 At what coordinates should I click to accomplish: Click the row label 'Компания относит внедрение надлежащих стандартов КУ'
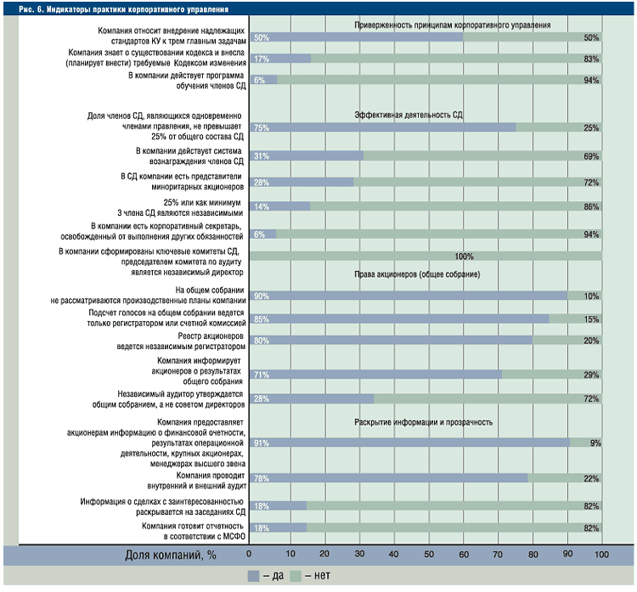(172, 37)
